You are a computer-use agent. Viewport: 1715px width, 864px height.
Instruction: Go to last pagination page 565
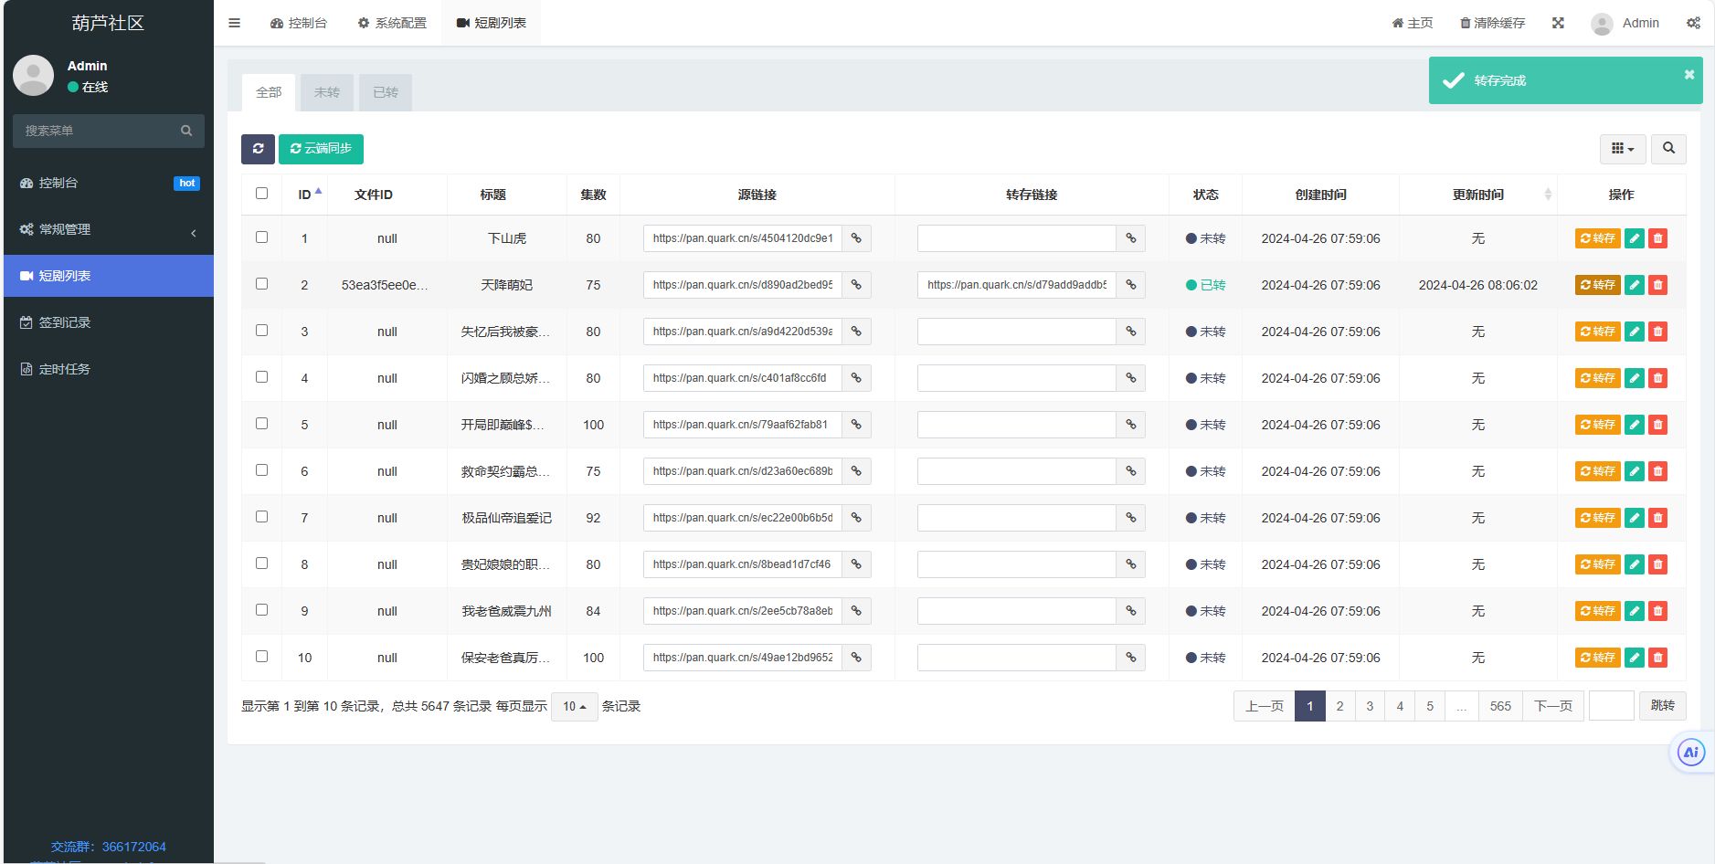click(1500, 706)
